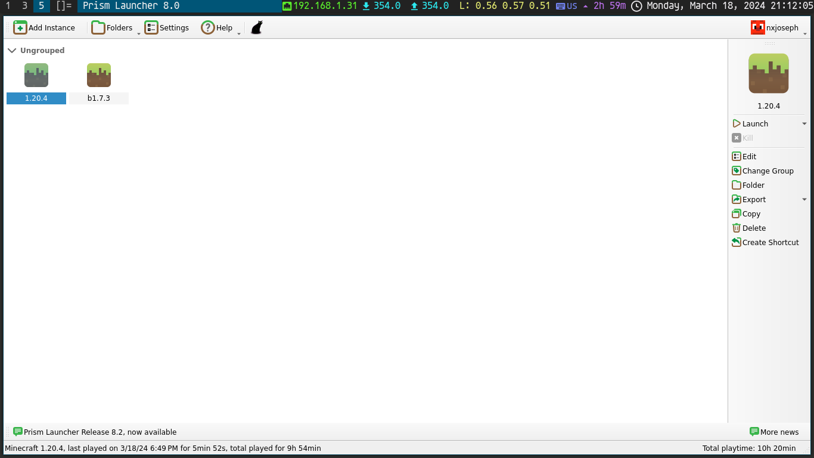
Task: Collapse the Ungrouped instance group
Action: tap(12, 51)
